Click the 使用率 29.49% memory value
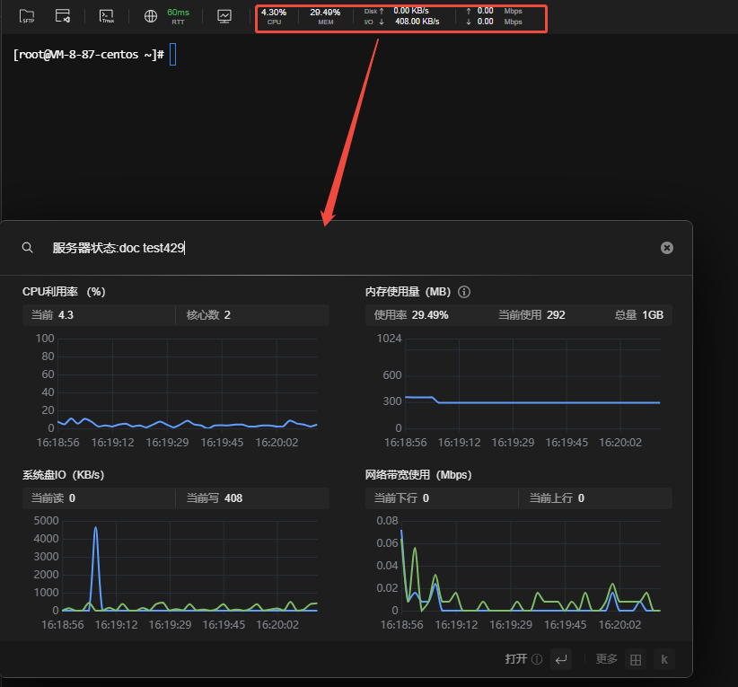 coord(411,315)
